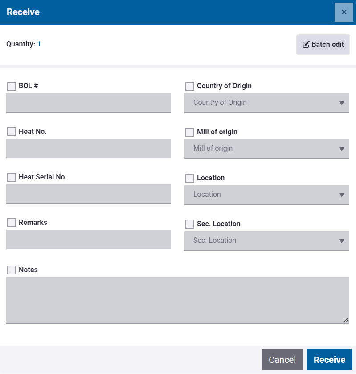
Task: Click inside the Notes text area
Action: pos(177,300)
